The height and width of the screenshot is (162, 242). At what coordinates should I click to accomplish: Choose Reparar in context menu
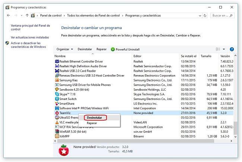(99, 123)
